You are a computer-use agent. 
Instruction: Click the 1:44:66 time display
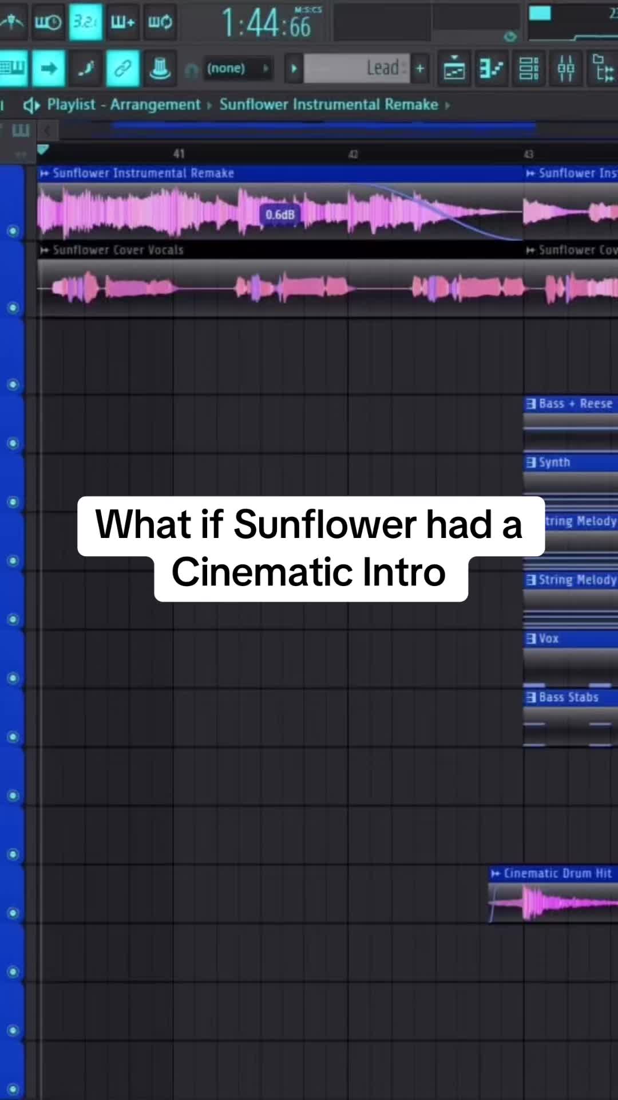tap(267, 24)
